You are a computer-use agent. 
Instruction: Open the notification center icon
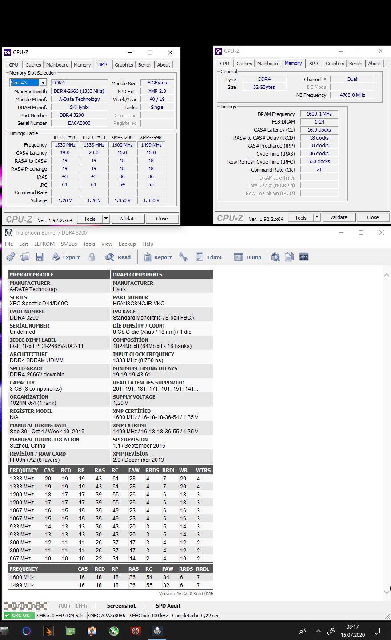pos(376,631)
